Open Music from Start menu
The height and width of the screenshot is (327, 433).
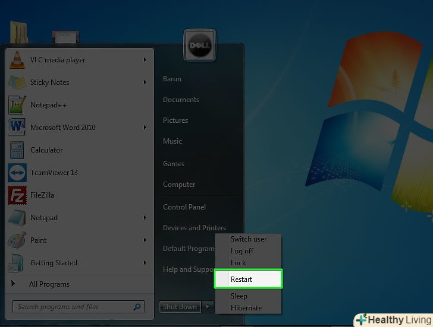172,141
